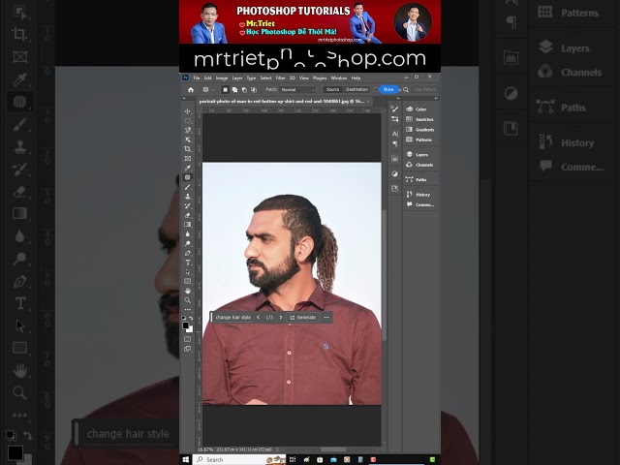Viewport: 620px width, 465px height.
Task: Select the Crop tool
Action: coord(188,149)
